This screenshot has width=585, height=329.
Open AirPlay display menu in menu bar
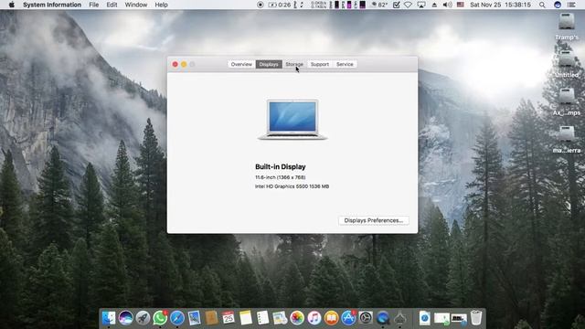tap(421, 5)
